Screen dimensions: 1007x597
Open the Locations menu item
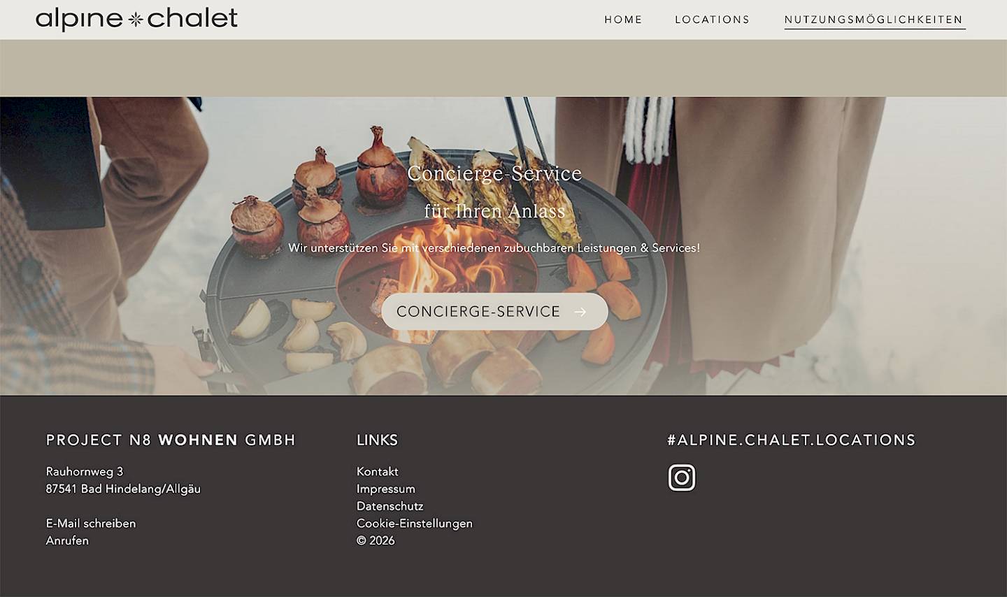[x=712, y=20]
